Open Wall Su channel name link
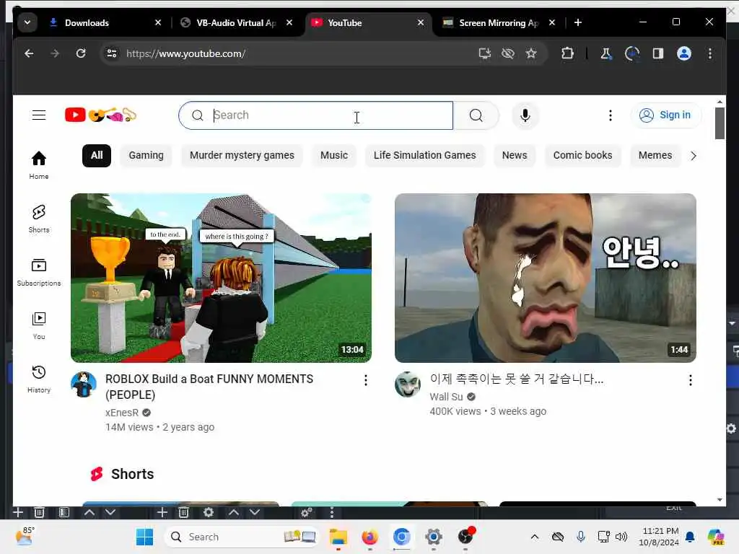Screen dimensions: 739x554 tap(446, 397)
